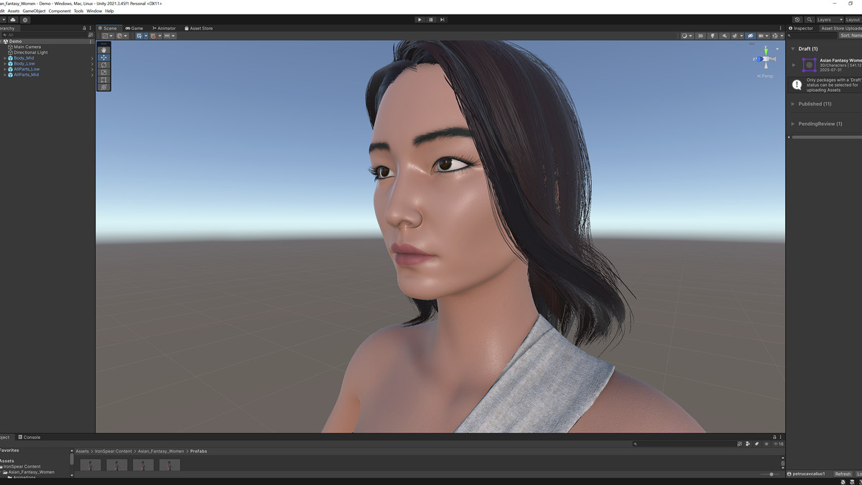Click the Asset Store Uploader search field

[x=812, y=35]
